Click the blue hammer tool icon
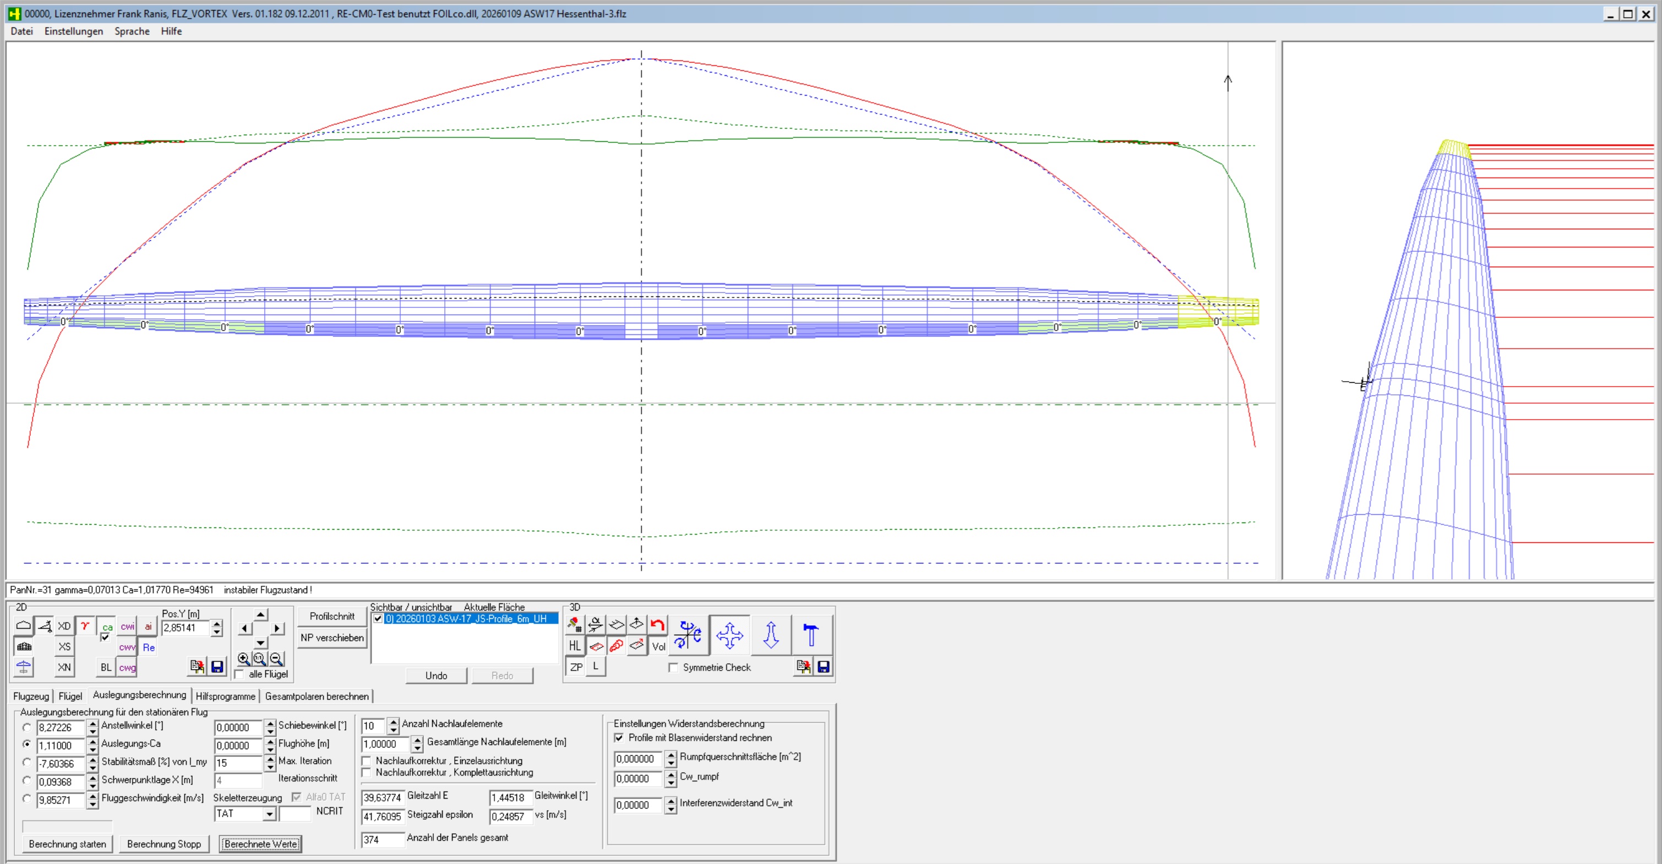This screenshot has width=1662, height=864. (x=810, y=635)
